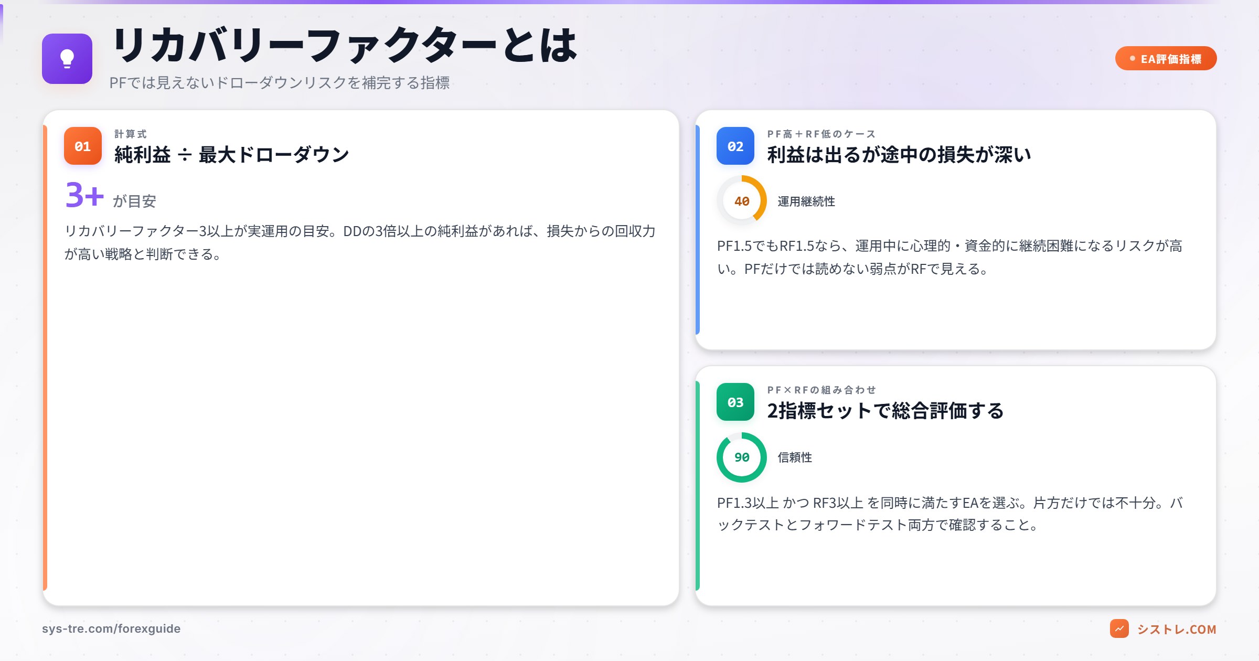The width and height of the screenshot is (1259, 661).
Task: Click the orange chart logo icon
Action: [x=1119, y=628]
